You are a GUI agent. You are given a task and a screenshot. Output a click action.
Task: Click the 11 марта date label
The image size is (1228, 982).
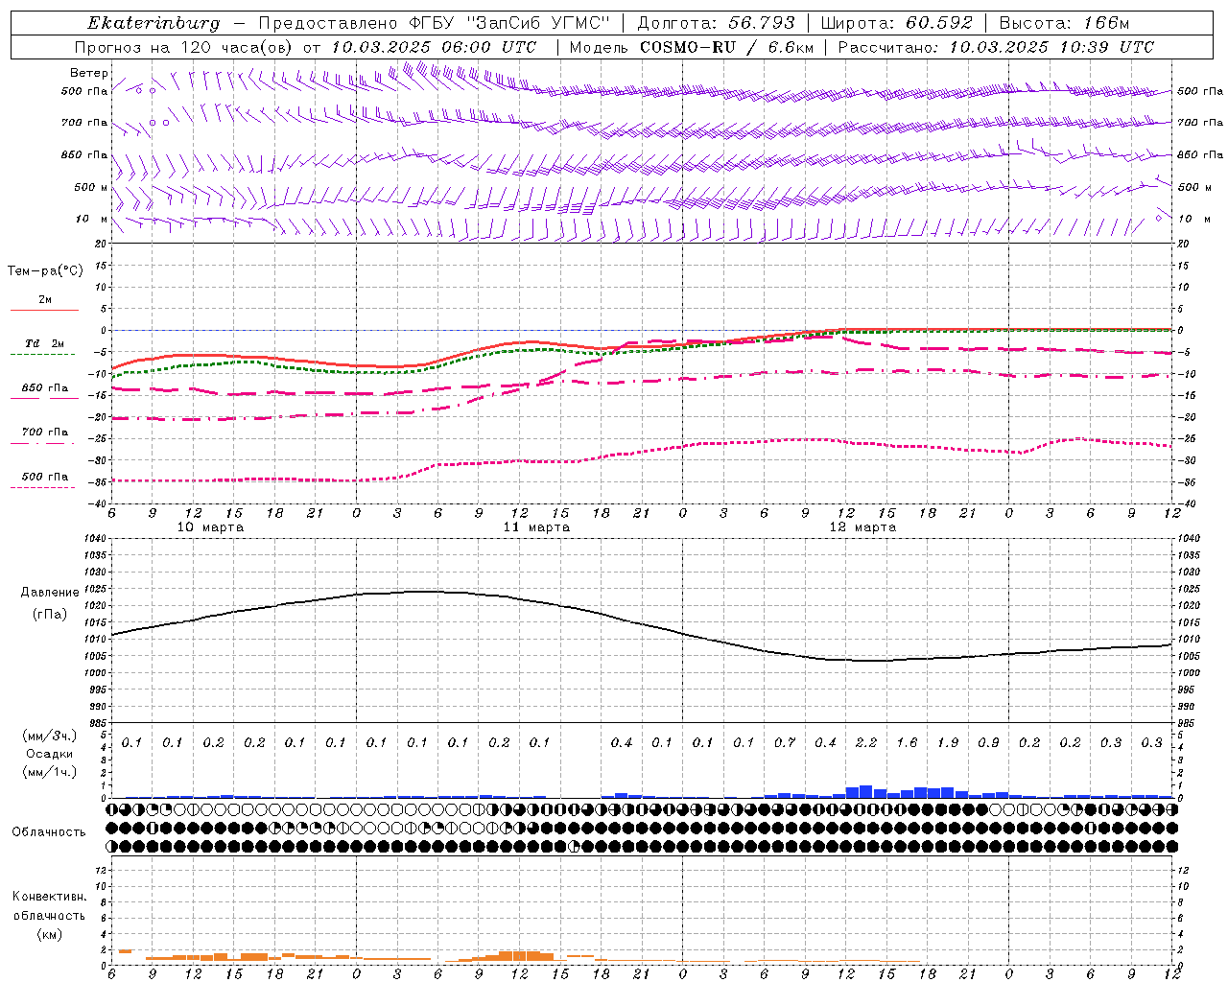click(536, 527)
